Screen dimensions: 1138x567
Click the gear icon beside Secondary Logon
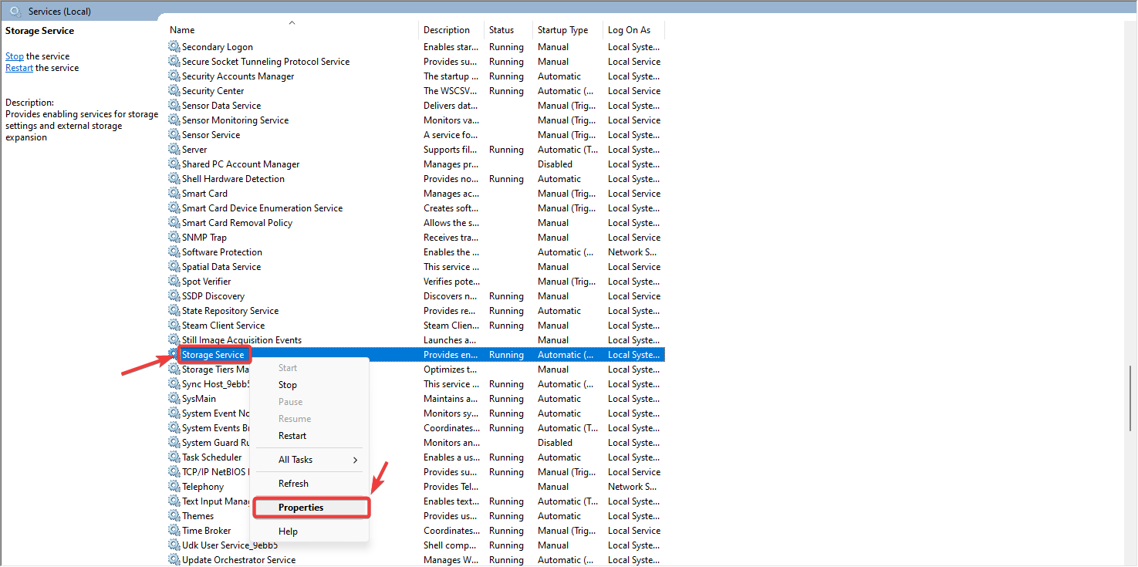pyautogui.click(x=174, y=47)
